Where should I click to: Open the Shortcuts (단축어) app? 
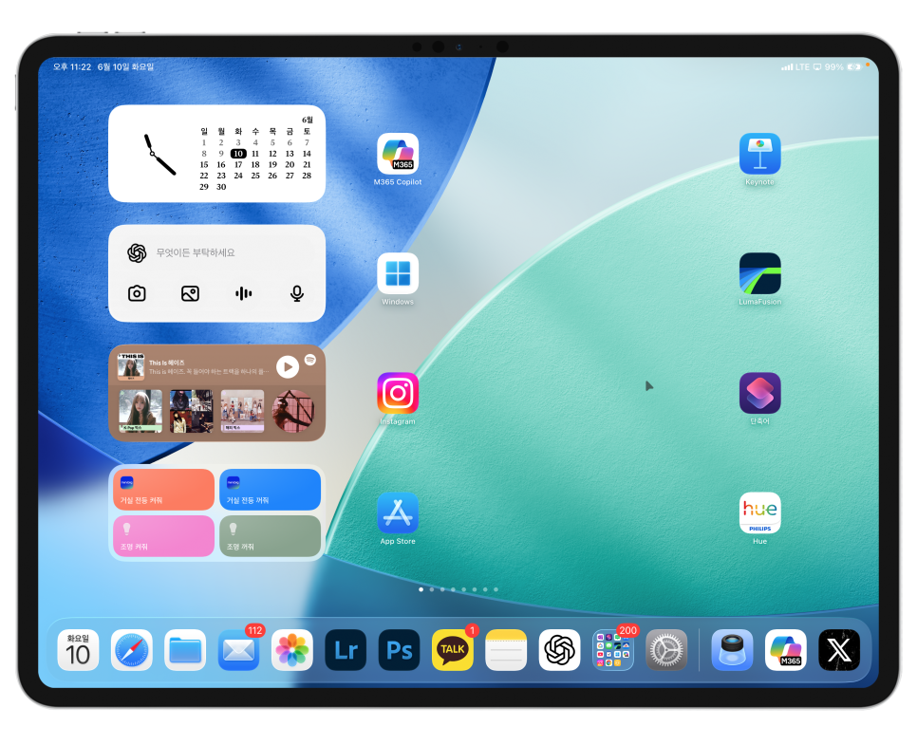(759, 393)
